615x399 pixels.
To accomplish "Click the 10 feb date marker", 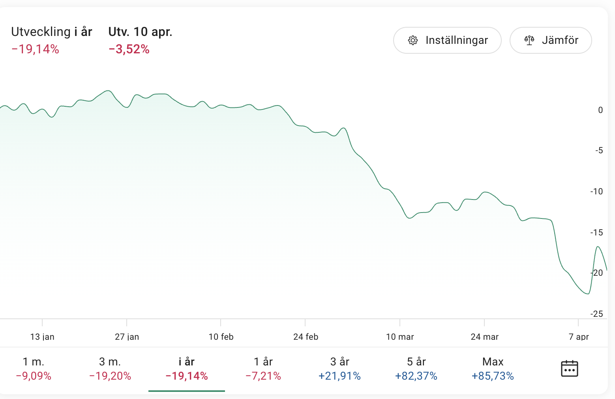I will [x=221, y=337].
